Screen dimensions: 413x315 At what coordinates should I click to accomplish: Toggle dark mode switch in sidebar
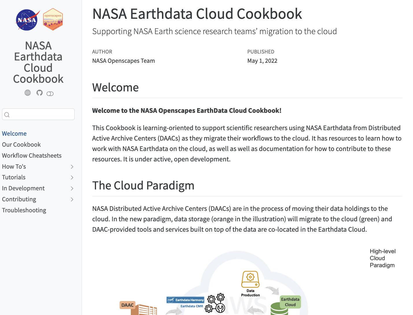50,93
